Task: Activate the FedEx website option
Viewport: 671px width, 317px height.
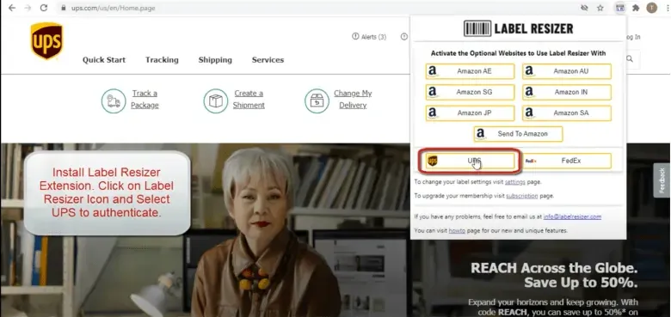Action: coord(567,161)
